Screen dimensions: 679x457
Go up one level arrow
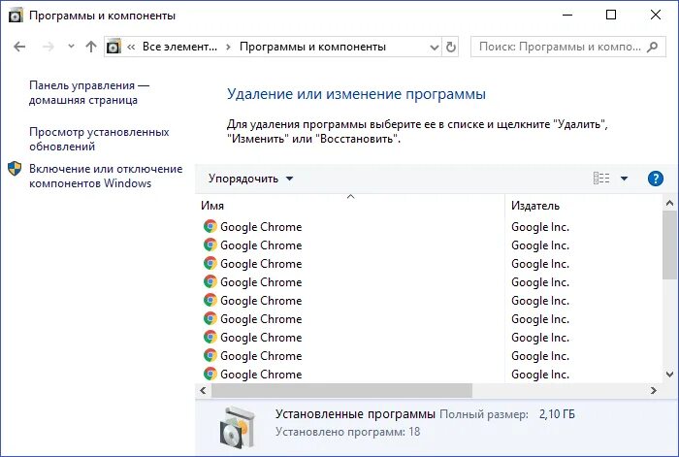tap(91, 47)
